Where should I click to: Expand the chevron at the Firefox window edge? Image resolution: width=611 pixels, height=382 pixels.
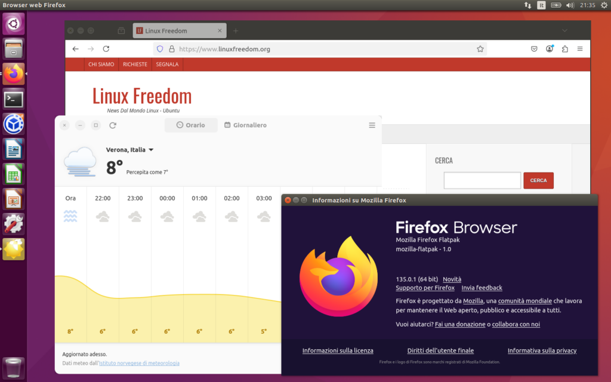(564, 30)
